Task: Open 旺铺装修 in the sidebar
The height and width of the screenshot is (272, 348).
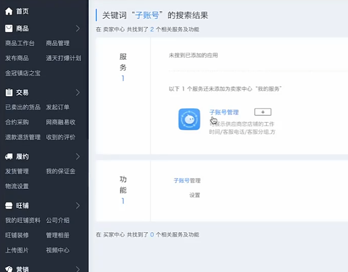Action: [17, 235]
